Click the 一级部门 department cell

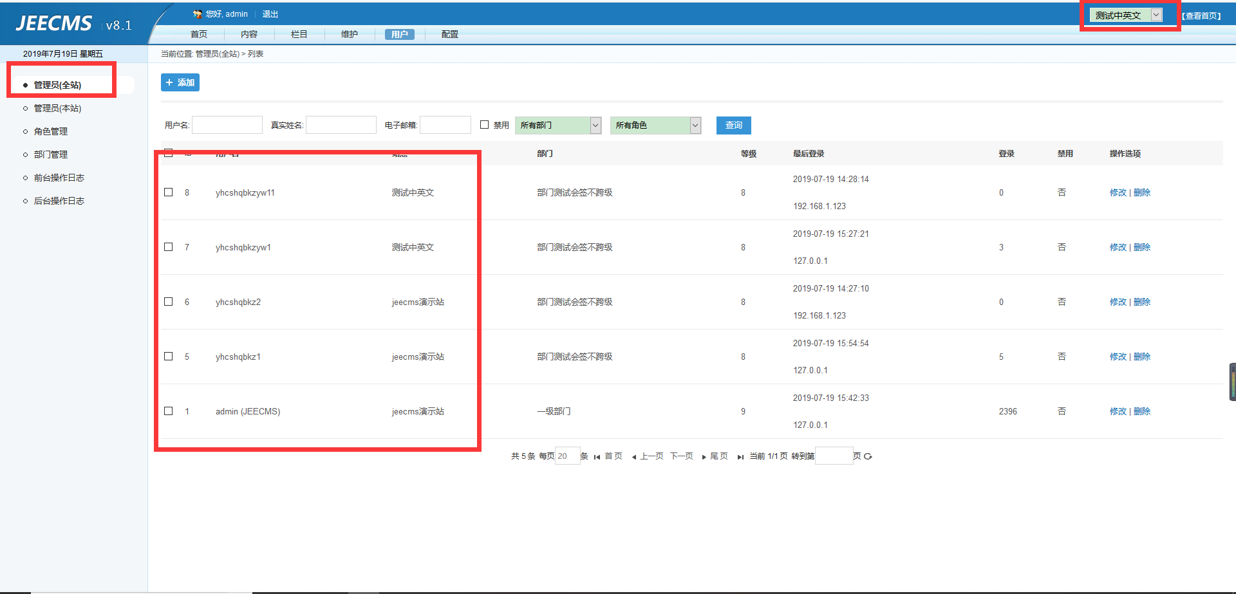[x=554, y=411]
